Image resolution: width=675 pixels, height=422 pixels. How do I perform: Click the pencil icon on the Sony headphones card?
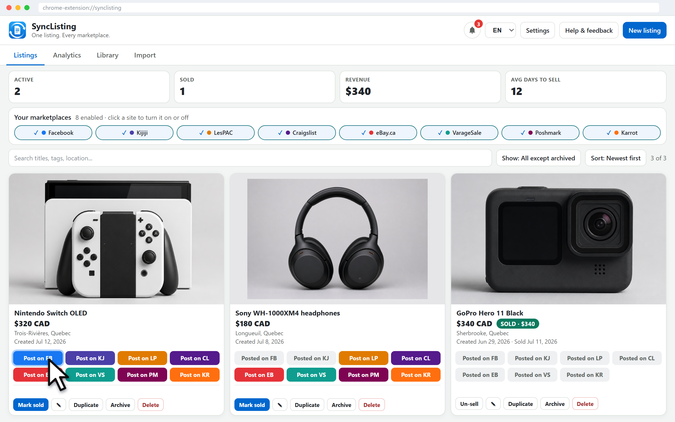(x=280, y=405)
